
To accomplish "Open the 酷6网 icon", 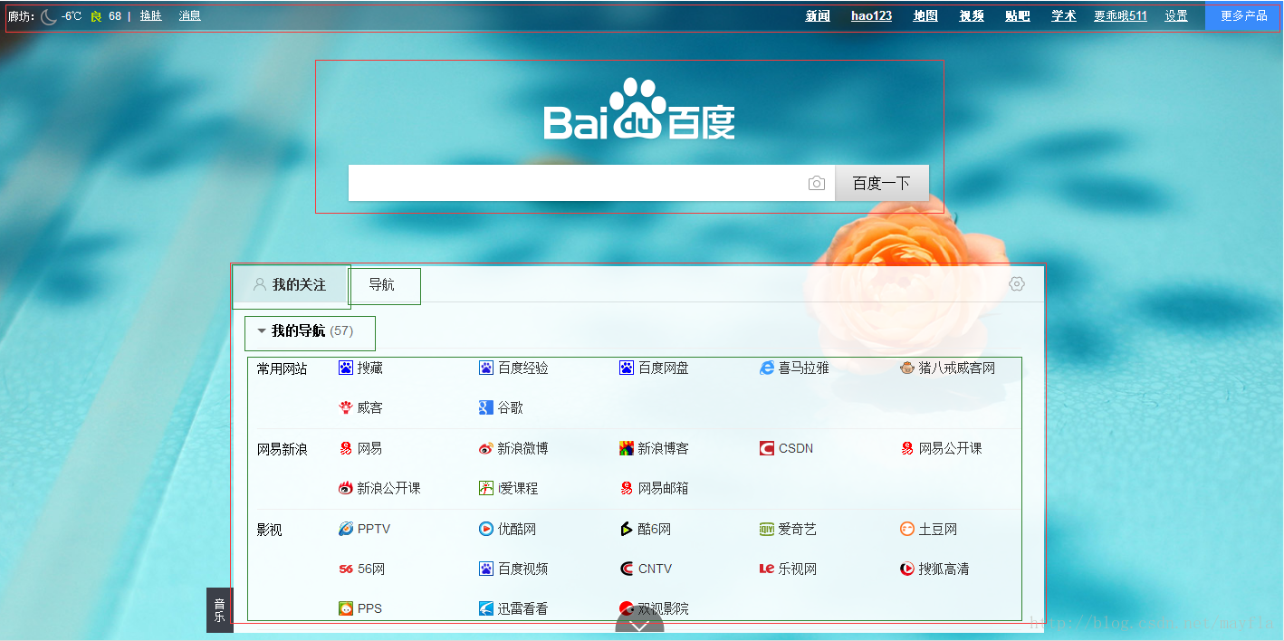I will tap(627, 529).
